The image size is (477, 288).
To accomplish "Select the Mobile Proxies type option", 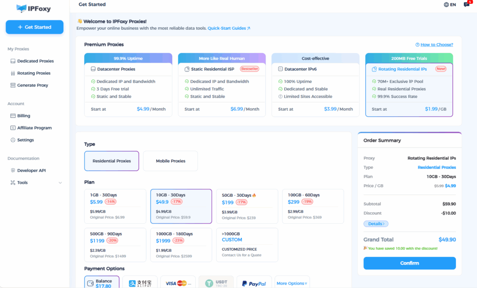I will [170, 161].
